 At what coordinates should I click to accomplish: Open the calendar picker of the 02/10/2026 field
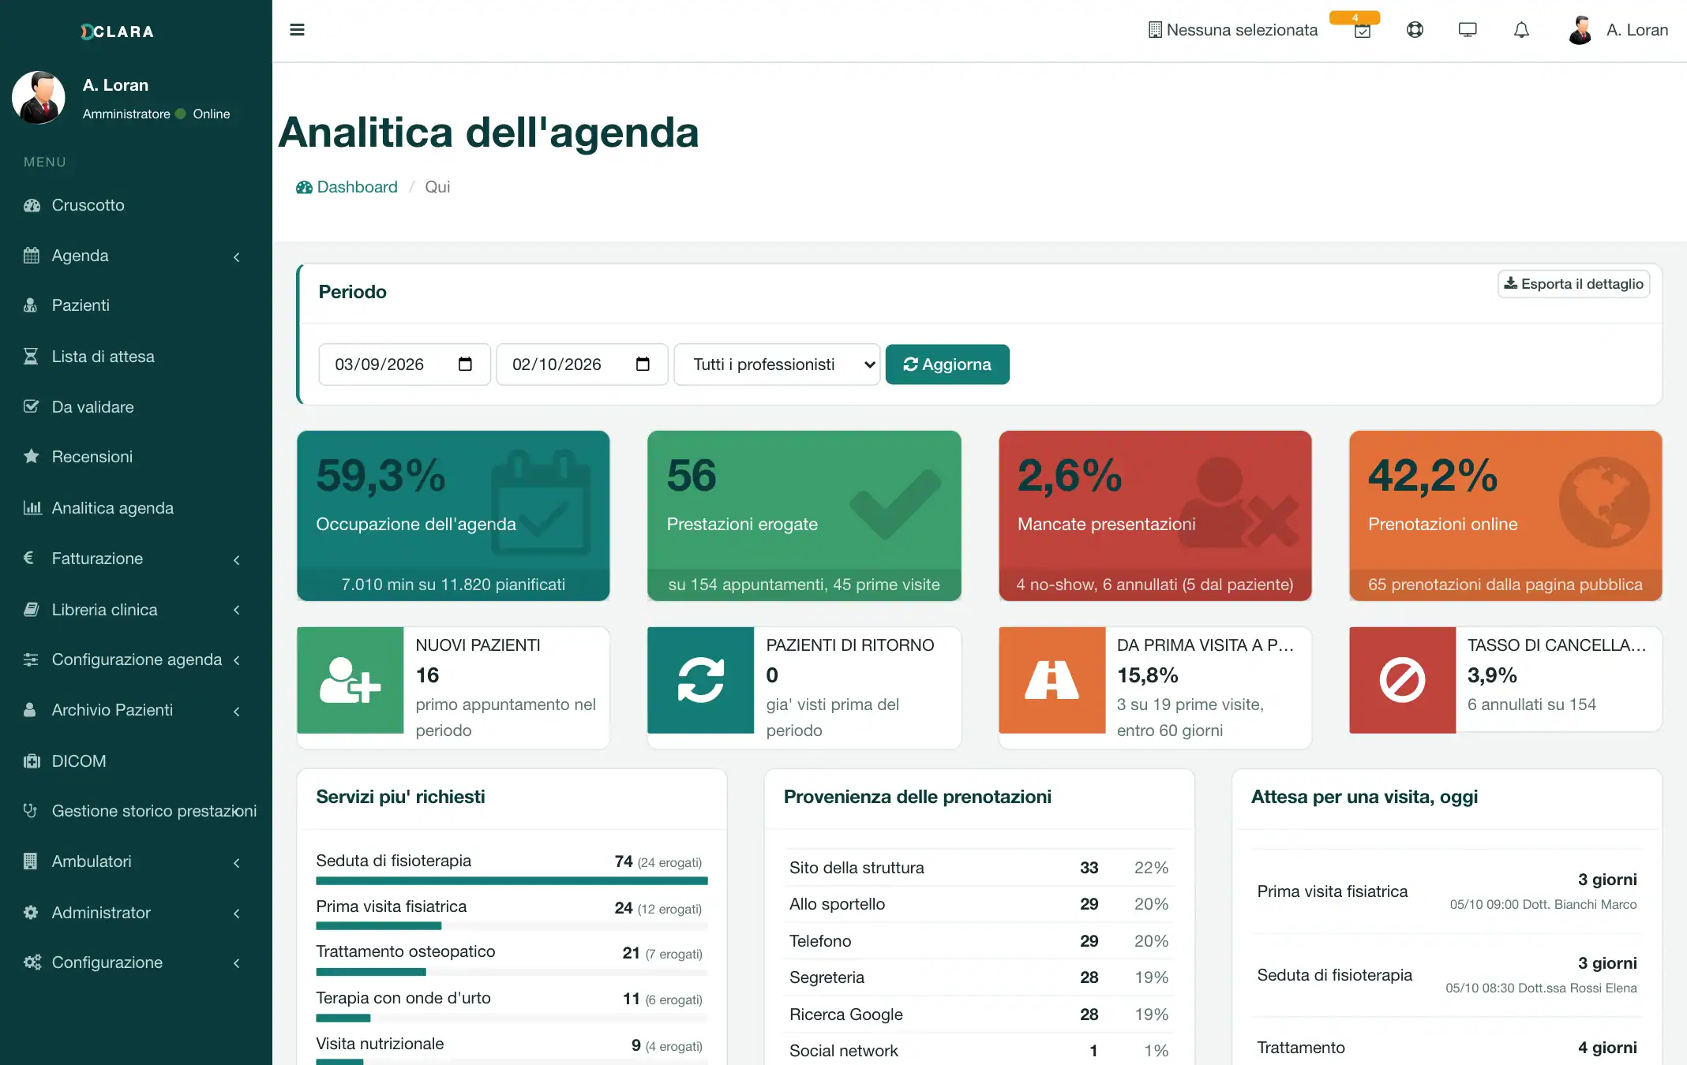click(643, 364)
